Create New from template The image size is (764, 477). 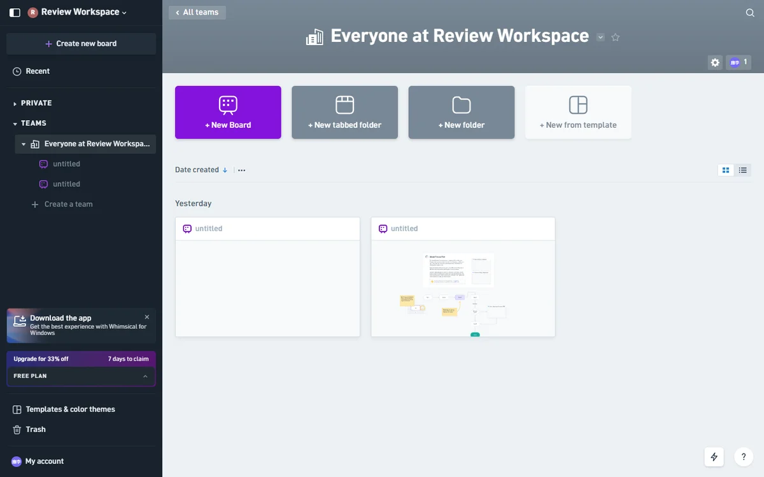pos(578,113)
